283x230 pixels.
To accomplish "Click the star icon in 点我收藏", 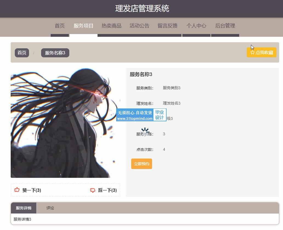I will [252, 52].
